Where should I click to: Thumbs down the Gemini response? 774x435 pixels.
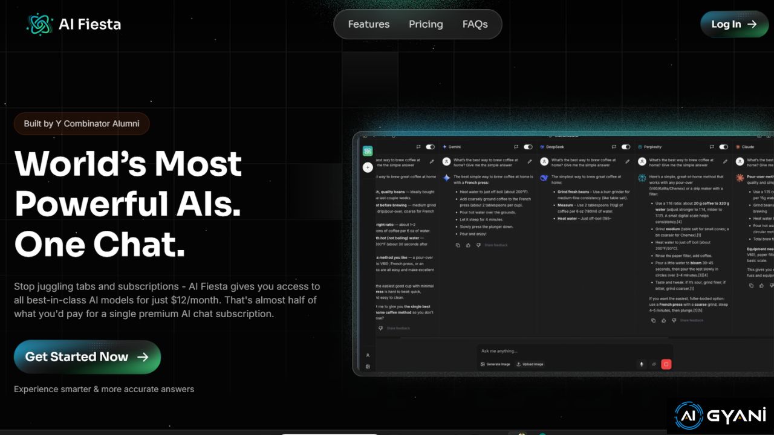pos(478,245)
